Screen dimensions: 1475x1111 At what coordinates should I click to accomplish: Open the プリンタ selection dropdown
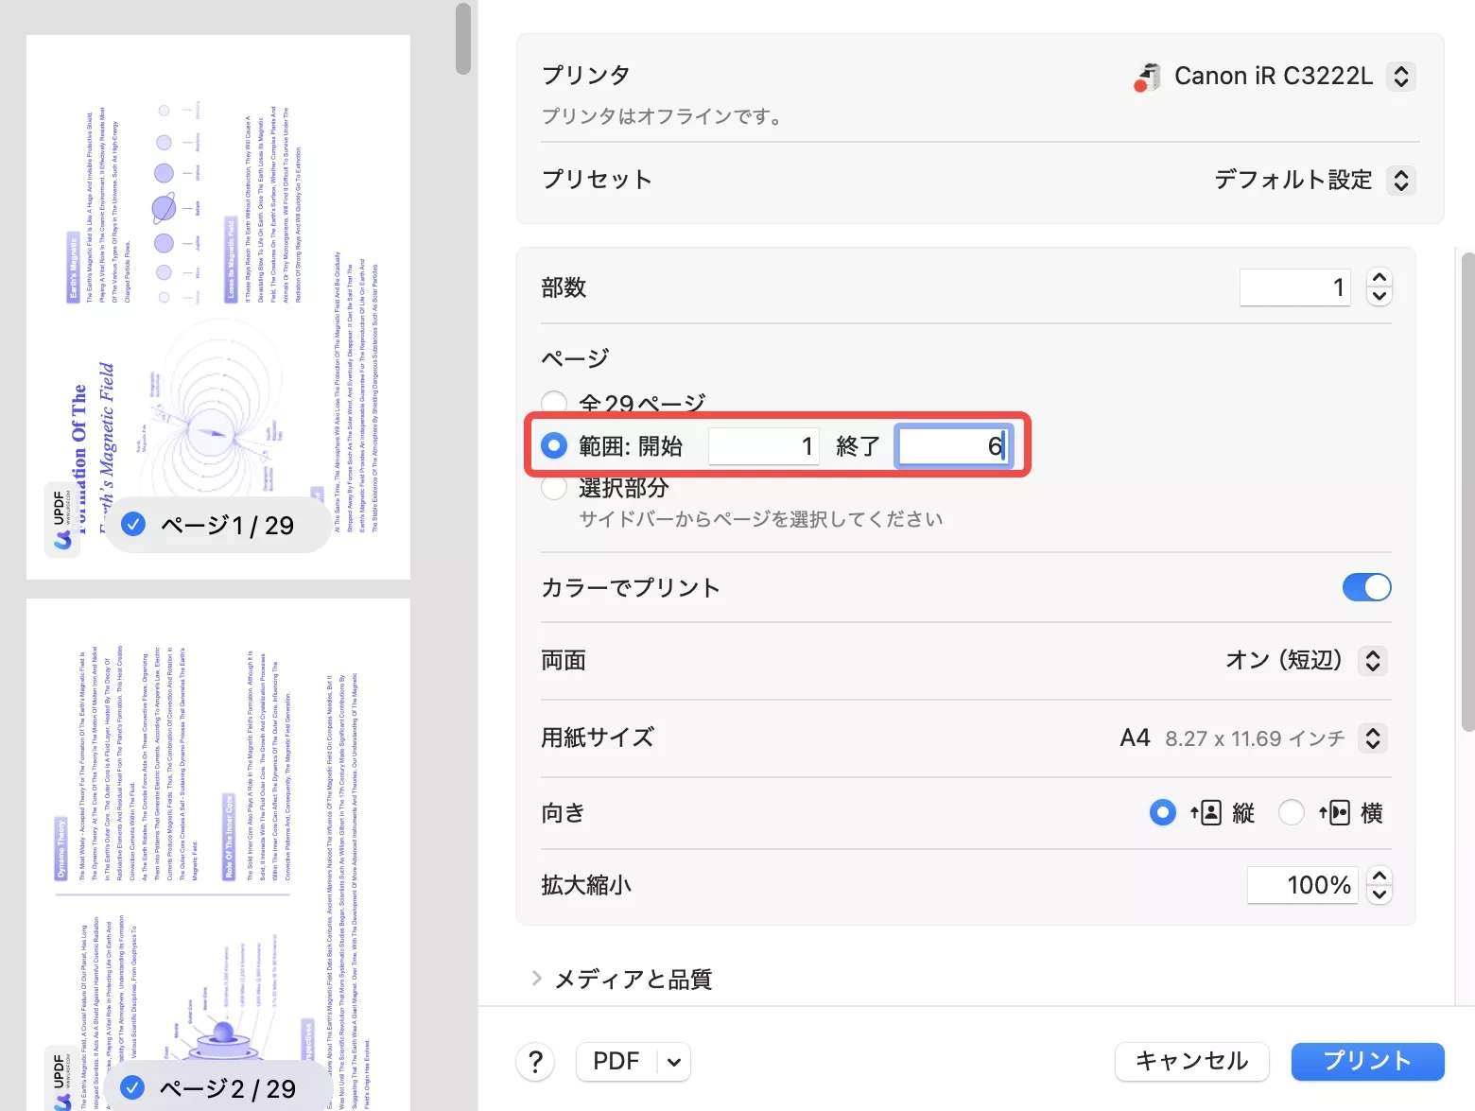(1401, 77)
